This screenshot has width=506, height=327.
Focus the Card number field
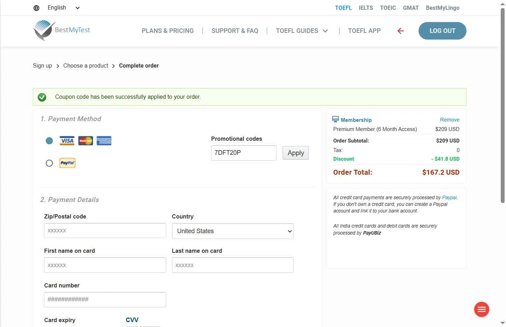[105, 300]
